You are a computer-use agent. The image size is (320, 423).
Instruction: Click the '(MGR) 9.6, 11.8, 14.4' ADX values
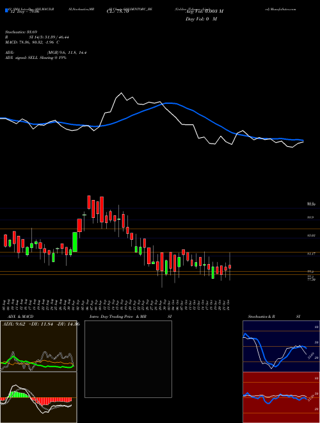[67, 53]
